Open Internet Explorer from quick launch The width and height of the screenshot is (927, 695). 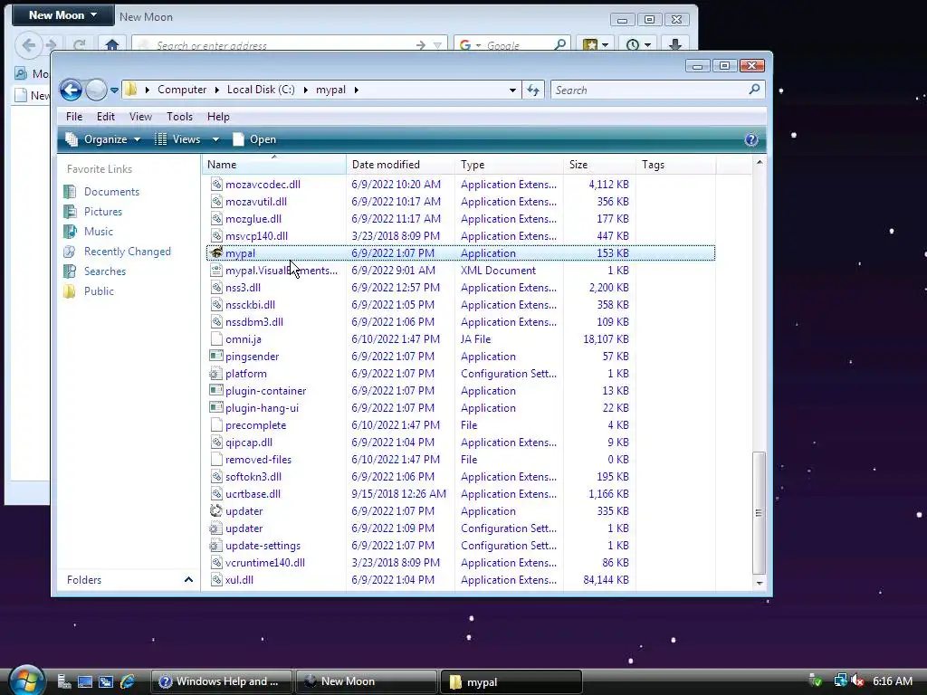coord(127,681)
